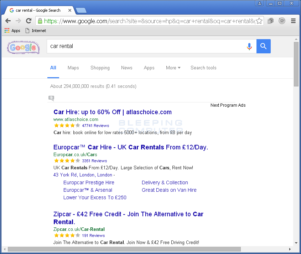Open the Car Hire atlaschoice.com ad link
This screenshot has height=254, width=301.
(x=113, y=112)
